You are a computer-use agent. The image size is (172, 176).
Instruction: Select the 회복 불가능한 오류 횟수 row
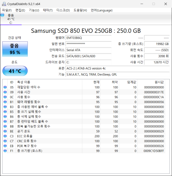click(x=84, y=126)
